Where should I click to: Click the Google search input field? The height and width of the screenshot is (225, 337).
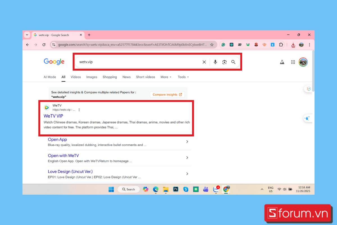coord(140,62)
